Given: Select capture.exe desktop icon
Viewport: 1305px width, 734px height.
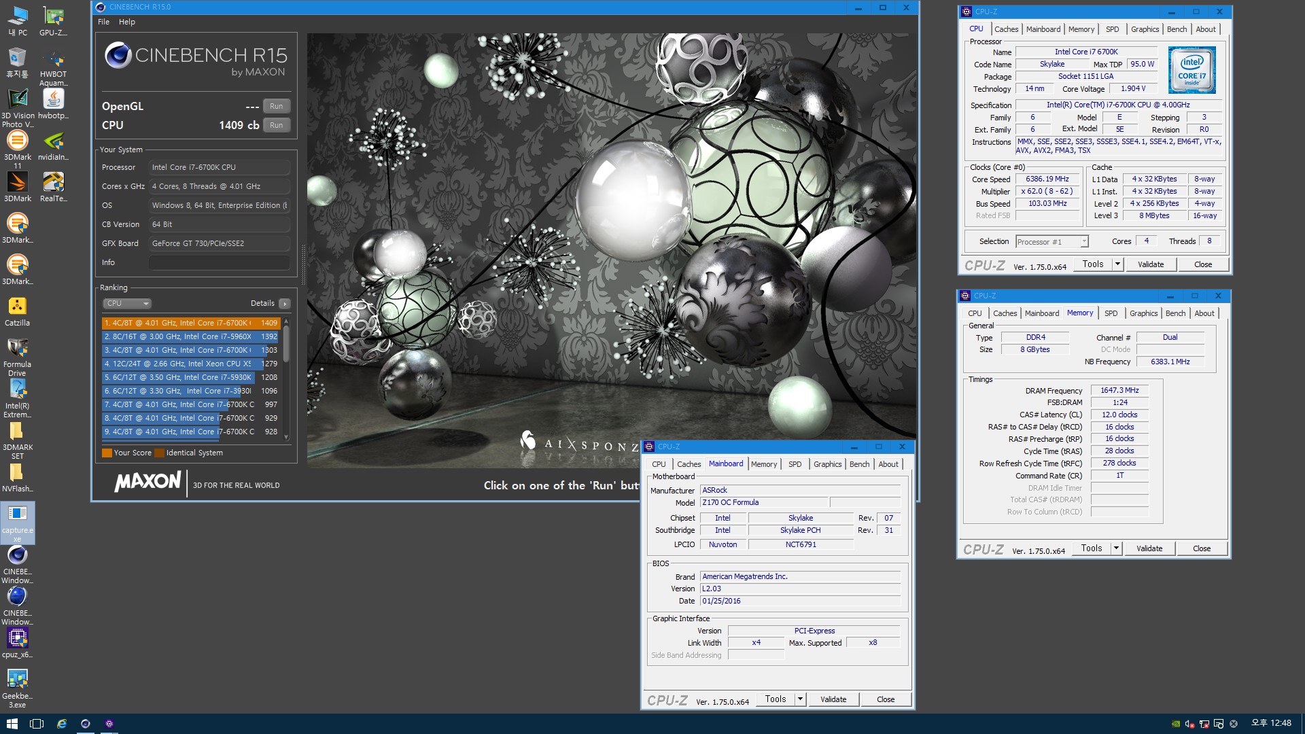Looking at the screenshot, I should (17, 522).
